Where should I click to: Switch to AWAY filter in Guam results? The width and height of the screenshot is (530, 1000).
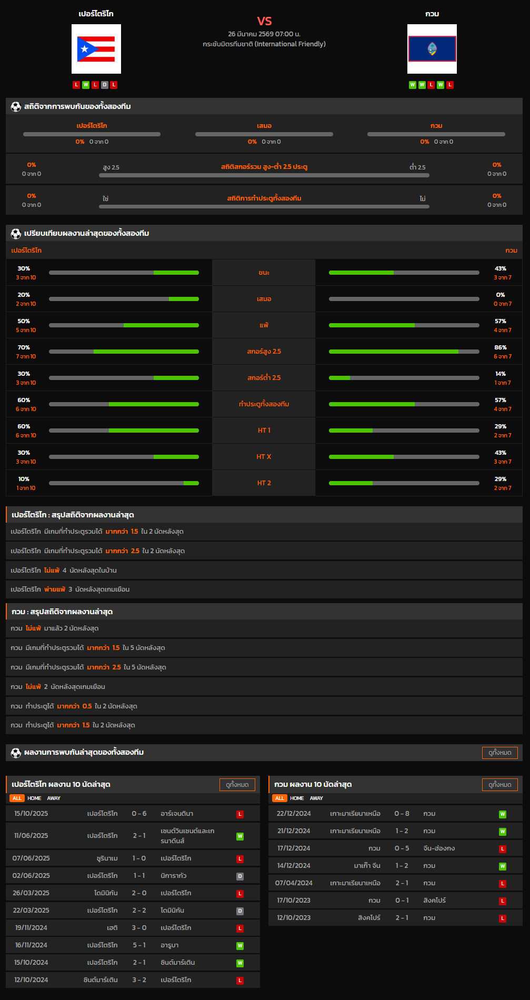coord(316,798)
